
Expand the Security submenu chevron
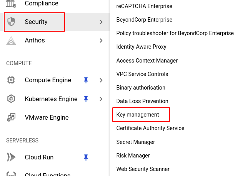(x=101, y=22)
